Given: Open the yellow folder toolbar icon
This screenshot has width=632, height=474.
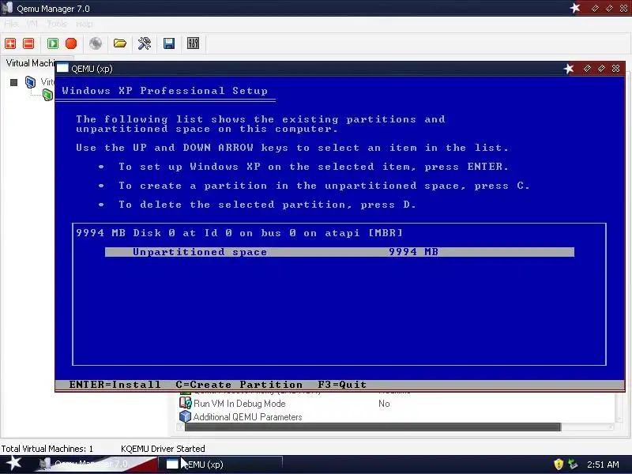Looking at the screenshot, I should (x=120, y=43).
